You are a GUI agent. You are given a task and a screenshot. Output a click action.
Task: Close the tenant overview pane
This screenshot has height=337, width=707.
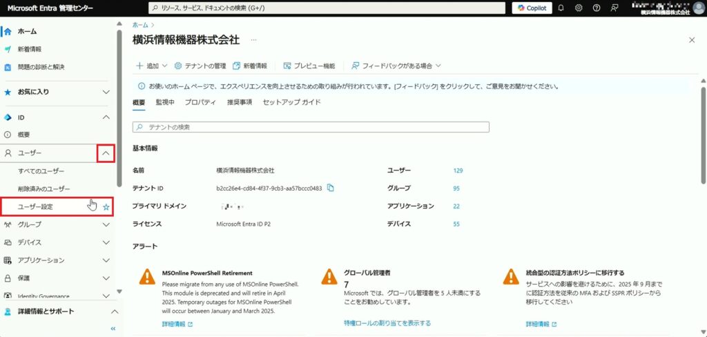pos(692,40)
